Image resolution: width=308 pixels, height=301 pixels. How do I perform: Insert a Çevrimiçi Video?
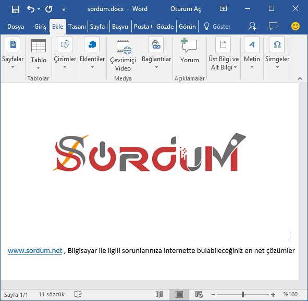pyautogui.click(x=123, y=56)
